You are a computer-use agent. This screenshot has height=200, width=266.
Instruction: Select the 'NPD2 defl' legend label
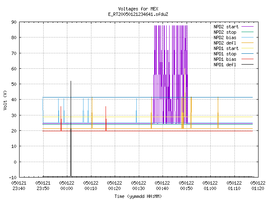coord(225,43)
